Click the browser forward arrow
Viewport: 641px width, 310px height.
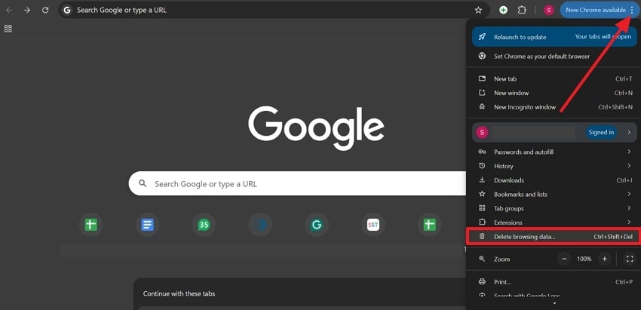27,11
